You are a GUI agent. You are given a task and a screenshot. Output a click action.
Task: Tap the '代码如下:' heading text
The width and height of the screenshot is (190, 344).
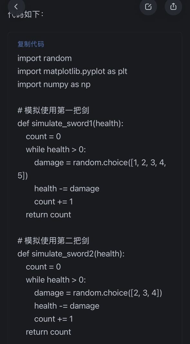pyautogui.click(x=26, y=14)
